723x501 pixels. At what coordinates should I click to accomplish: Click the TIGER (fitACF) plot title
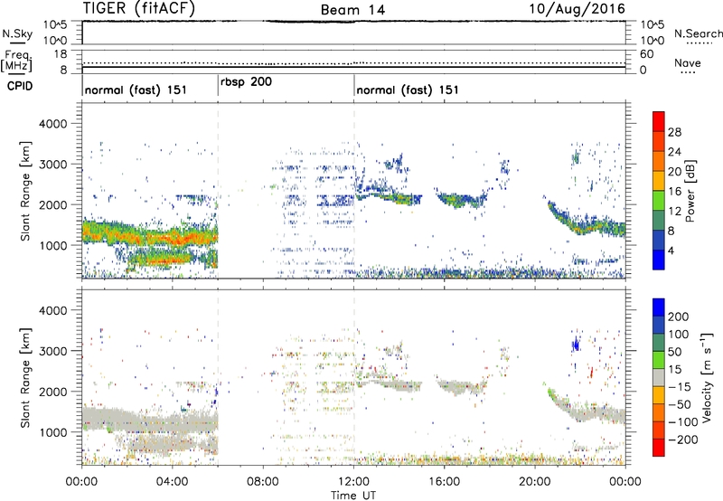click(x=139, y=8)
